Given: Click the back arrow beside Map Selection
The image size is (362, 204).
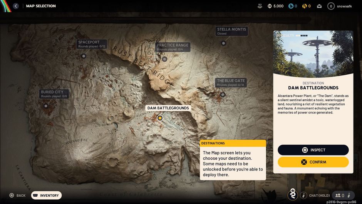Looking at the screenshot, I should [16, 6].
